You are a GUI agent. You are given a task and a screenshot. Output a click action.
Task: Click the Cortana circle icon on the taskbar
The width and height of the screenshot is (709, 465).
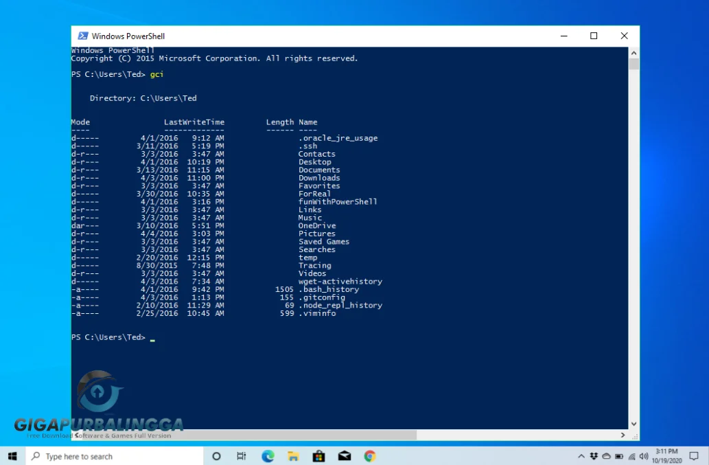pyautogui.click(x=217, y=455)
